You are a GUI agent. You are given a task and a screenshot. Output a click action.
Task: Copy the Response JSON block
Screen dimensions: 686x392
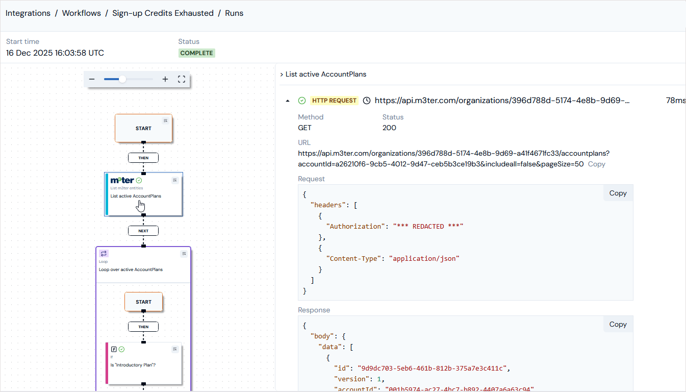(x=618, y=324)
